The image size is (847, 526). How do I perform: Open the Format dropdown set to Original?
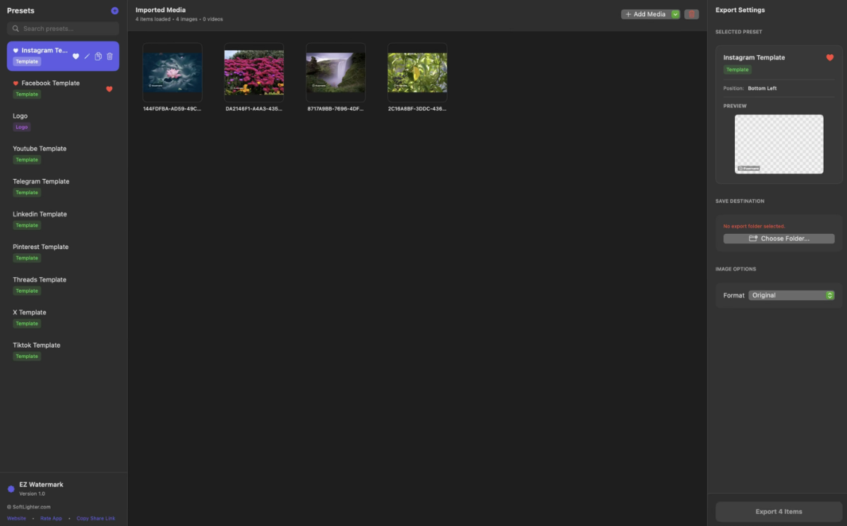(791, 295)
